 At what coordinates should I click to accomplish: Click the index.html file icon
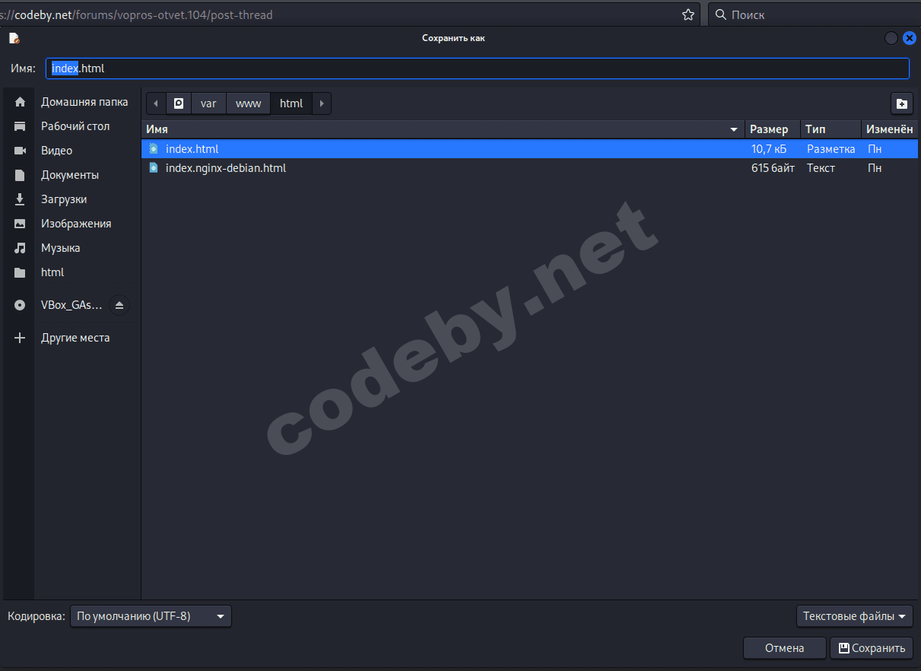click(x=154, y=149)
